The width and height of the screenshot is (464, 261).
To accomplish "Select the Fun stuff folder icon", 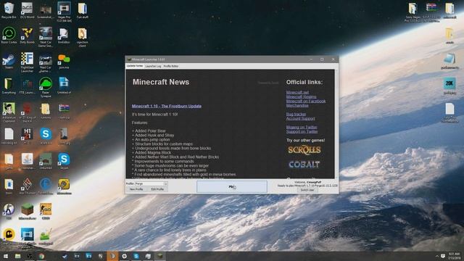I will click(82, 11).
